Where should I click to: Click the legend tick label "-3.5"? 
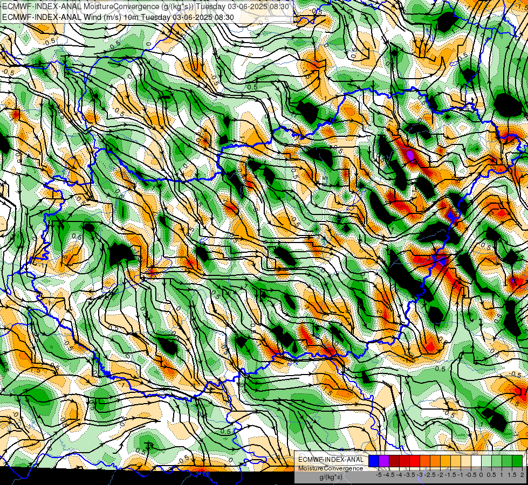tap(410, 475)
